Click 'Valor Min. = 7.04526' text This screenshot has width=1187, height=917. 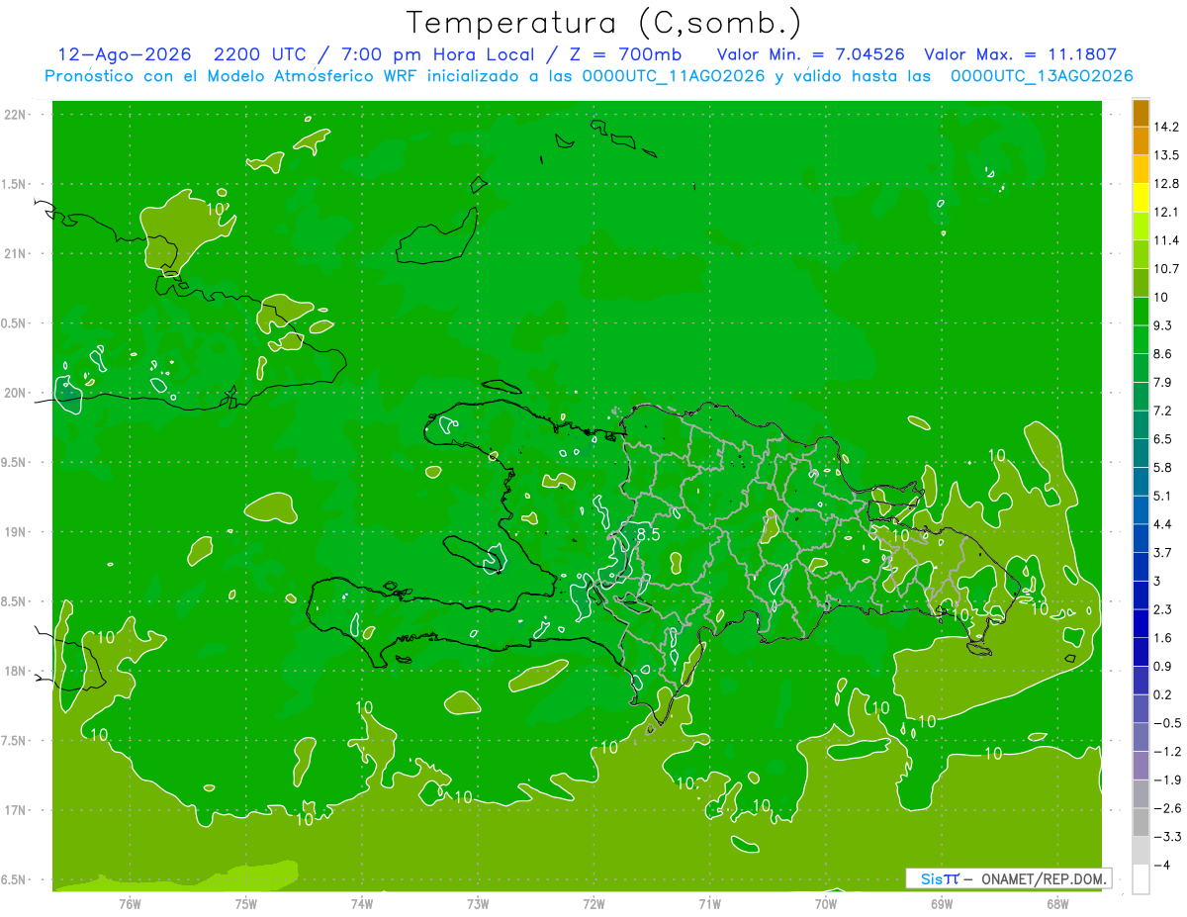810,54
